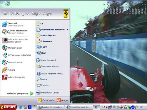Click the taskbar clock showing 10:14
Viewport: 147px width, 110px height.
point(142,107)
